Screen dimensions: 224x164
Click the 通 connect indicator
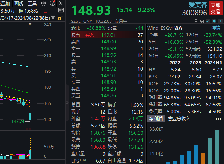(195, 21)
